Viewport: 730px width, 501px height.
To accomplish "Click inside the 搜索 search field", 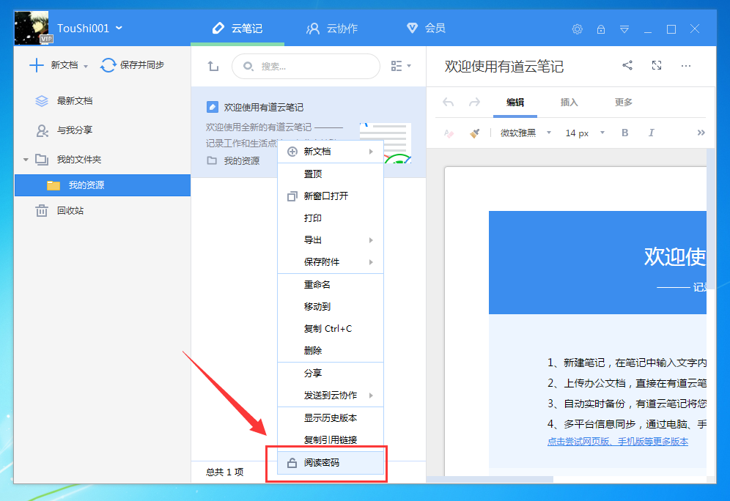I will pos(306,66).
